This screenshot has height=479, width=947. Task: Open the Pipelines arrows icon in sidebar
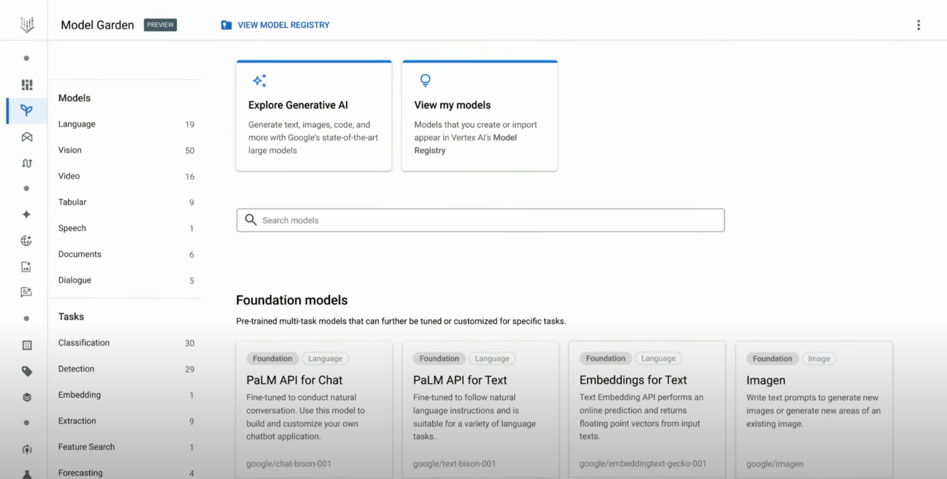pyautogui.click(x=27, y=163)
